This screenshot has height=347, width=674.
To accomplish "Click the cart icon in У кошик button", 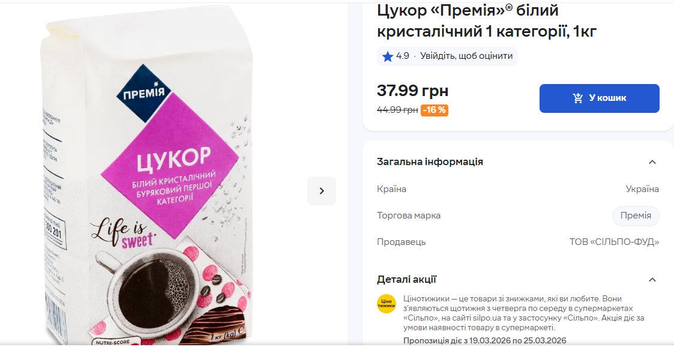I will tap(578, 98).
